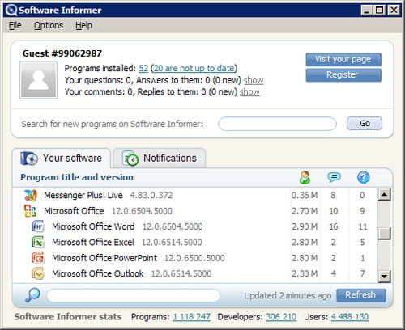Open the 20 are not up to date link
The image size is (405, 330).
[x=194, y=68]
